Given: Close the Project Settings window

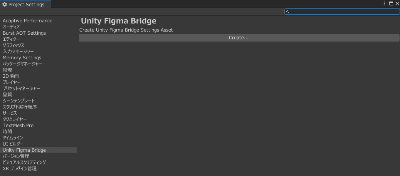Looking at the screenshot, I should coord(397,3).
